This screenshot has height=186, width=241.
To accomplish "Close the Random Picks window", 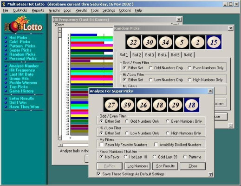I will (x=231, y=28).
